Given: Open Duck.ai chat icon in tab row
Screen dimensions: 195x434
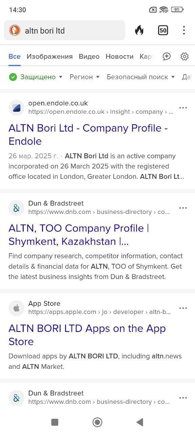Looking at the screenshot, I should [166, 57].
